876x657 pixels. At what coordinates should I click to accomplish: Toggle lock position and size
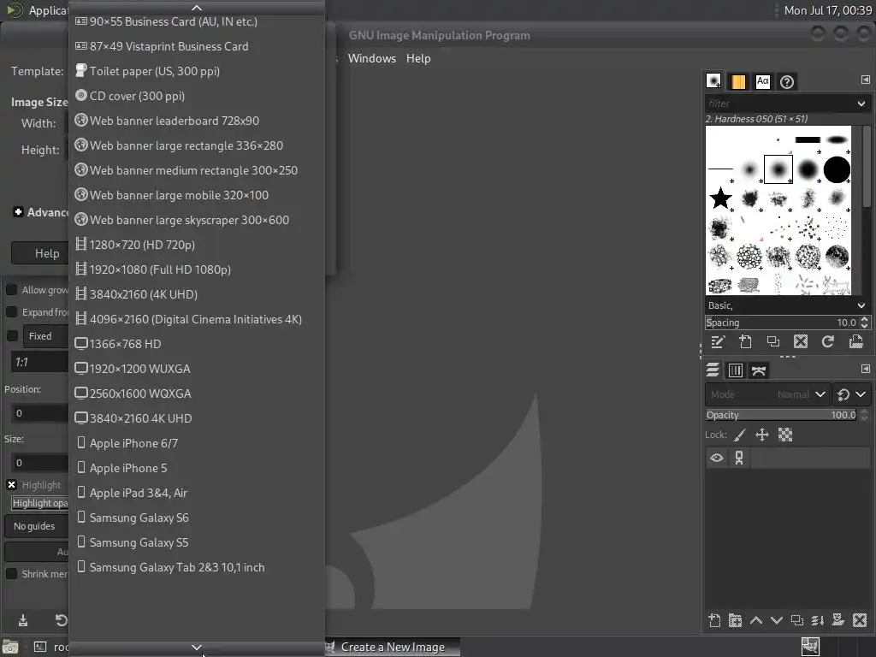(761, 435)
